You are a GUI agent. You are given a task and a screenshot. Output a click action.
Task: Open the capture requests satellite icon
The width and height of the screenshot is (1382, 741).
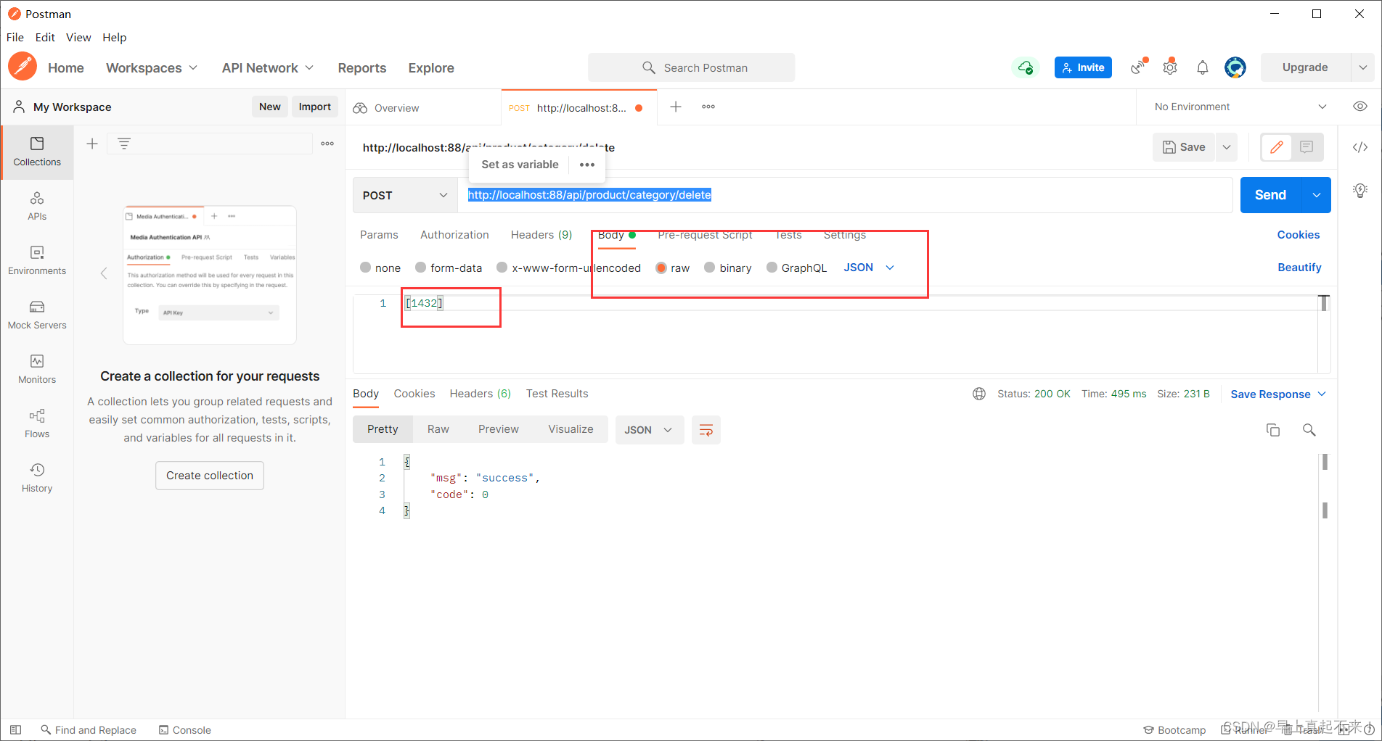[x=1138, y=67]
